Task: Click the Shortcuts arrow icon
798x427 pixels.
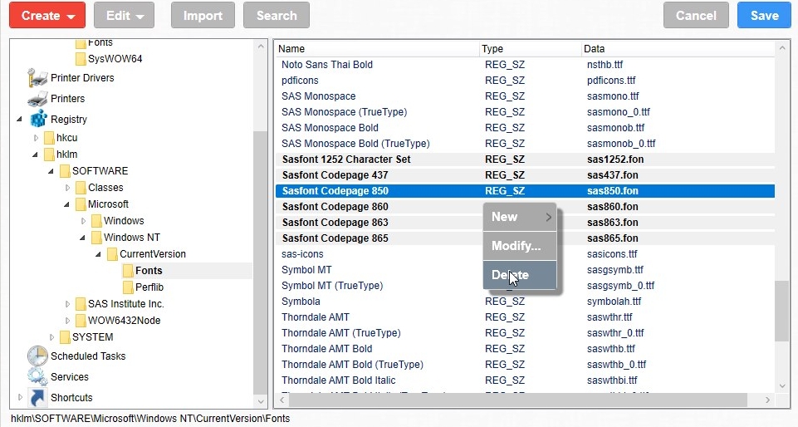Action: tap(37, 397)
